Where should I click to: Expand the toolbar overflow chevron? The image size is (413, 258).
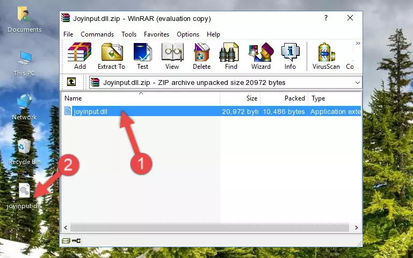coord(358,43)
